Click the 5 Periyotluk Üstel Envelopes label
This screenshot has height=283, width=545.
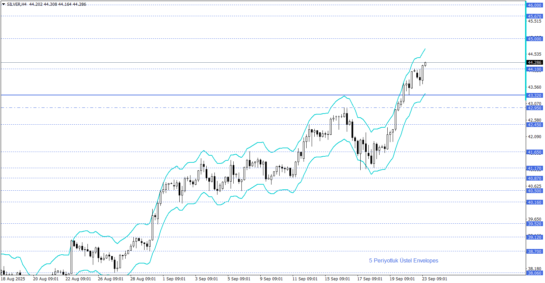[404, 260]
